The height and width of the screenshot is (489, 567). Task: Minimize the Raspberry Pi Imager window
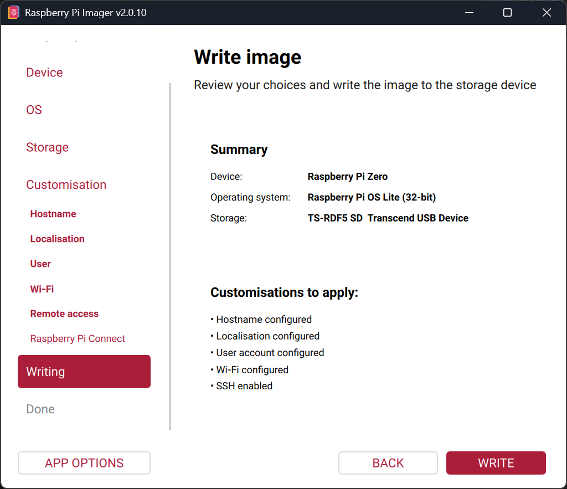470,13
